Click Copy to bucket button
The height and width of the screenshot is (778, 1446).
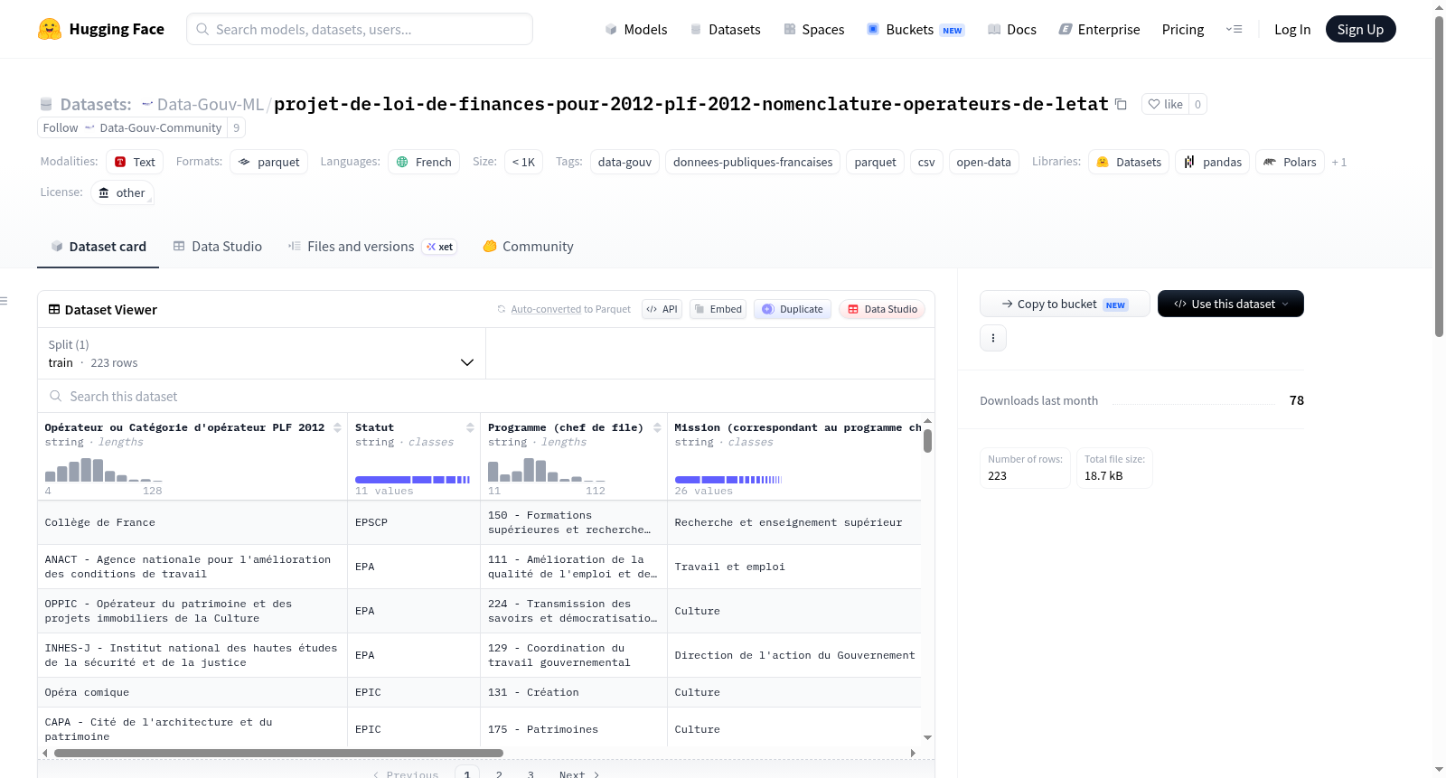pyautogui.click(x=1065, y=304)
